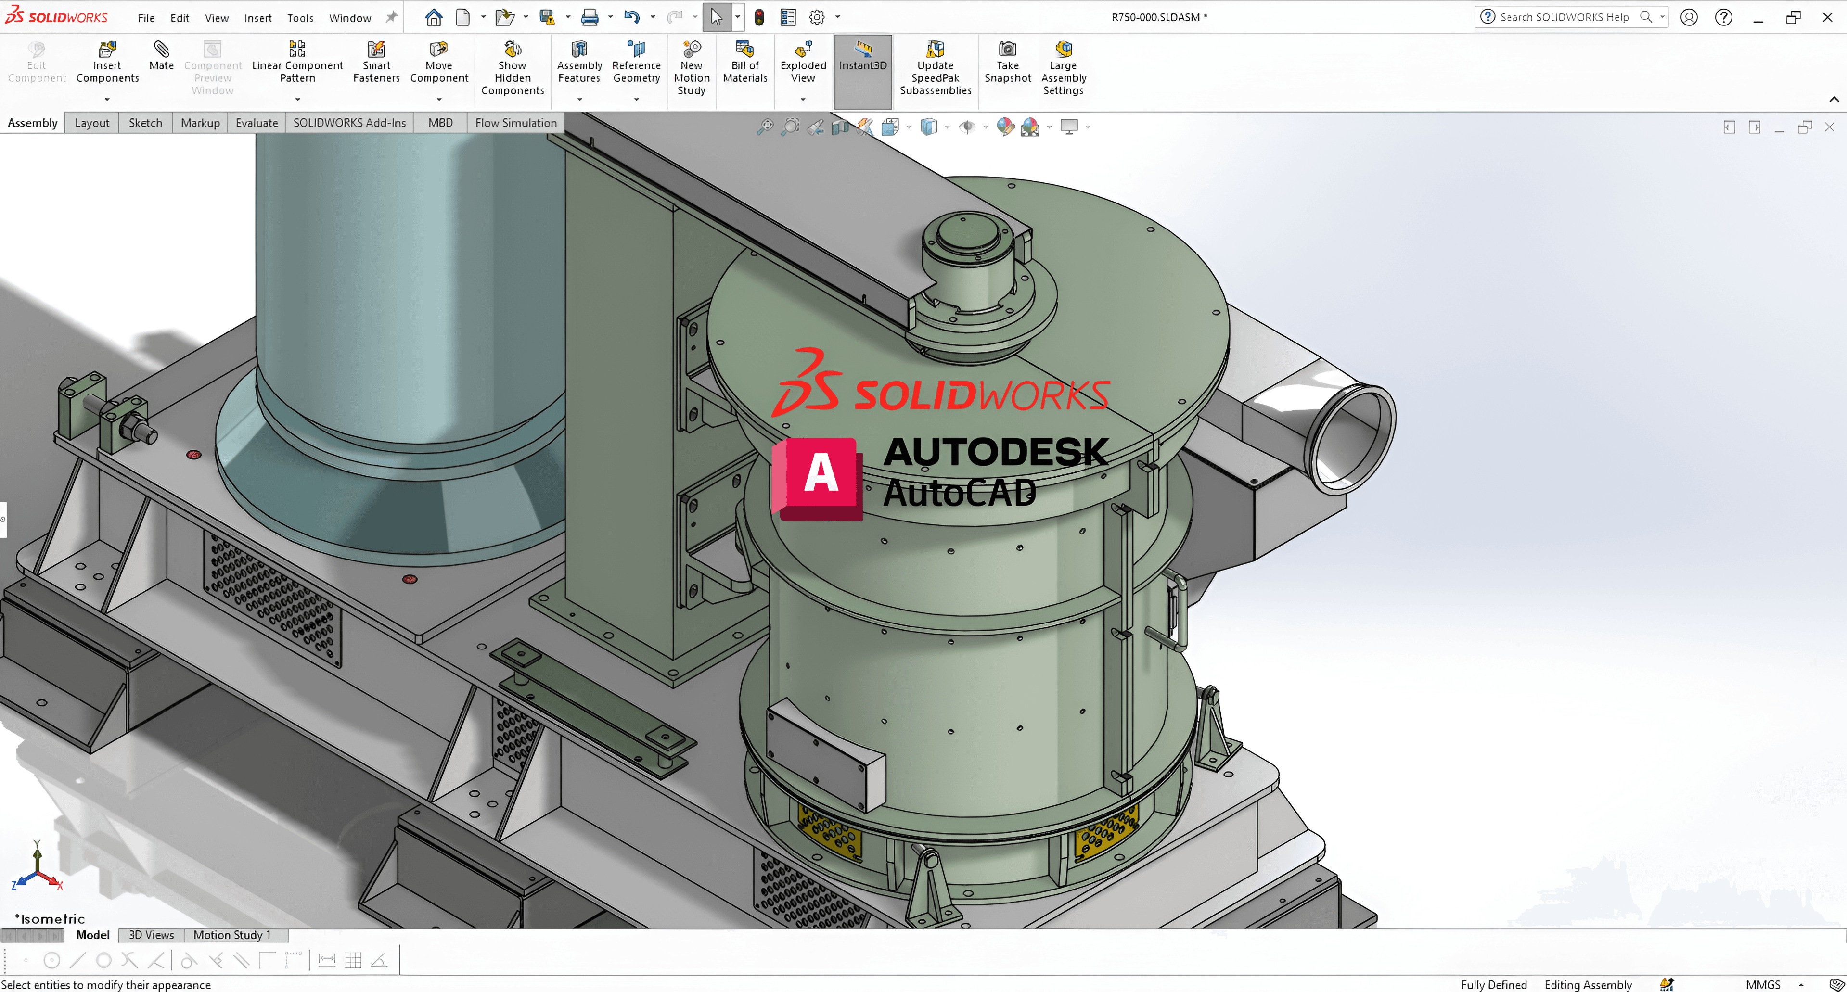Click Take Snapshot icon
The width and height of the screenshot is (1847, 992).
[x=1007, y=62]
